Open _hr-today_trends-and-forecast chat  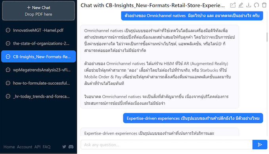click(38, 96)
